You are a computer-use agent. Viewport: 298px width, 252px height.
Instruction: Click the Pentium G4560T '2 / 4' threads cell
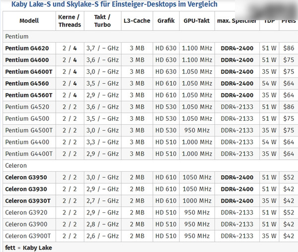70,95
